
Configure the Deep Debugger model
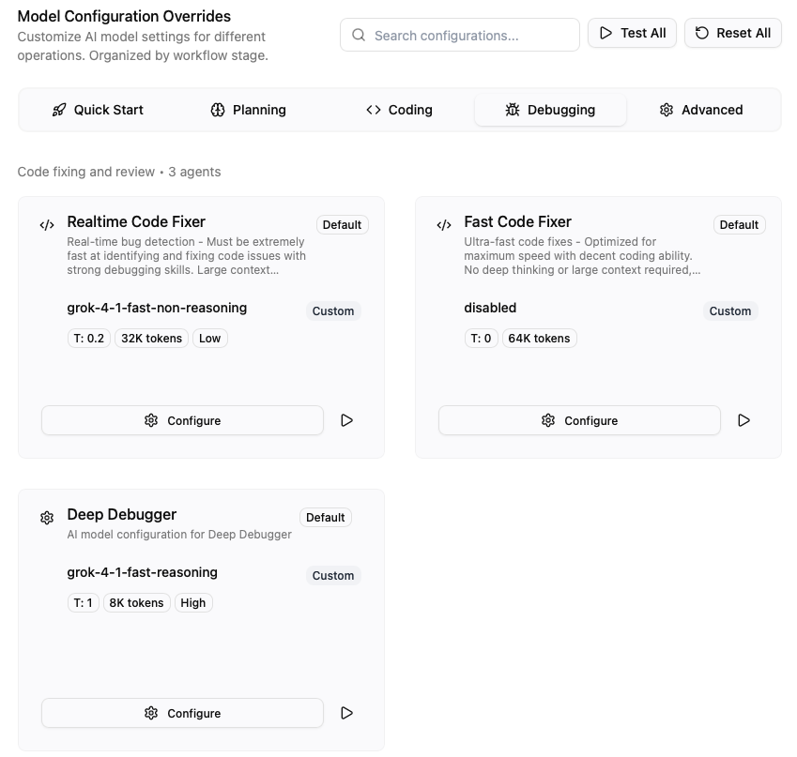(182, 713)
